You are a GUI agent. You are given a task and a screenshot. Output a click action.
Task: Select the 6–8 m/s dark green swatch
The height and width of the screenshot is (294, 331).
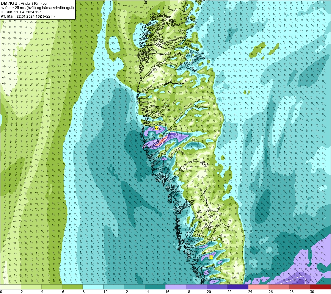pos(72,287)
